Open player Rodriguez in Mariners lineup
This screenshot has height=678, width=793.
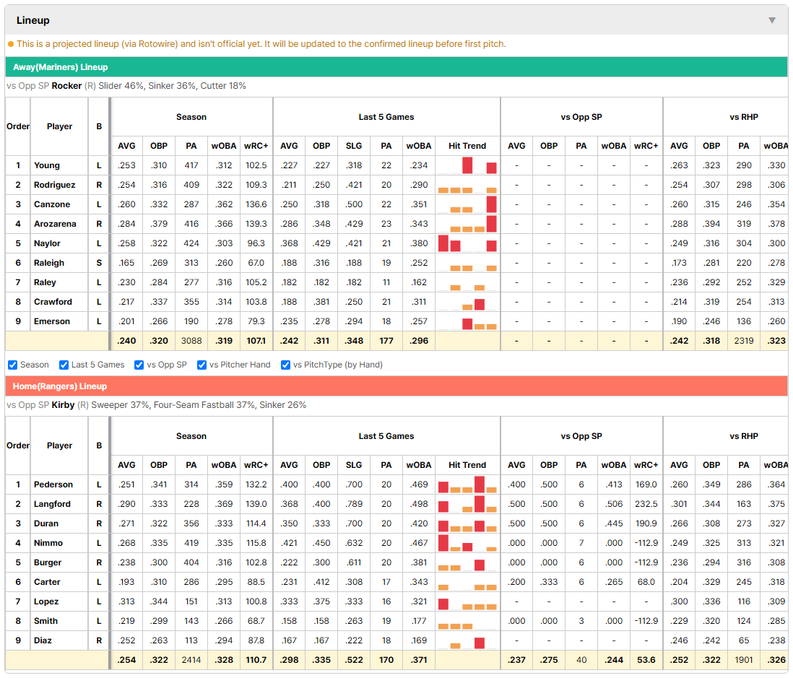(x=55, y=185)
